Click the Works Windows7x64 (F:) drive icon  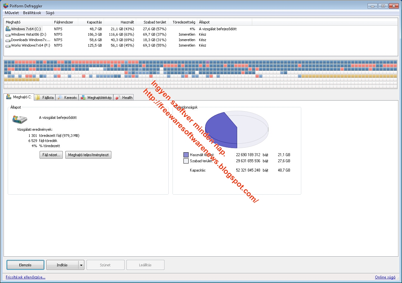[8, 45]
